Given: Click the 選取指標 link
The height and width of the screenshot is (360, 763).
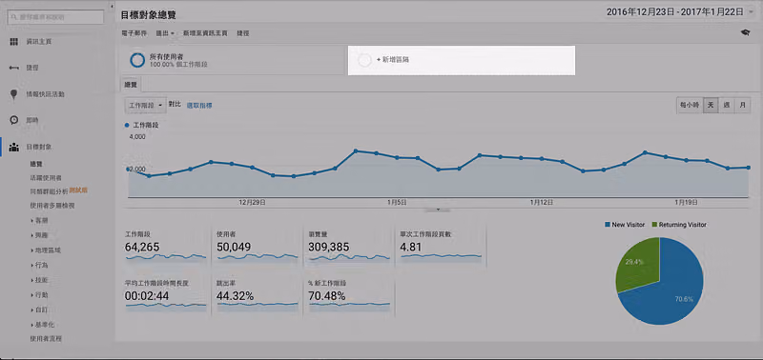Looking at the screenshot, I should click(199, 106).
